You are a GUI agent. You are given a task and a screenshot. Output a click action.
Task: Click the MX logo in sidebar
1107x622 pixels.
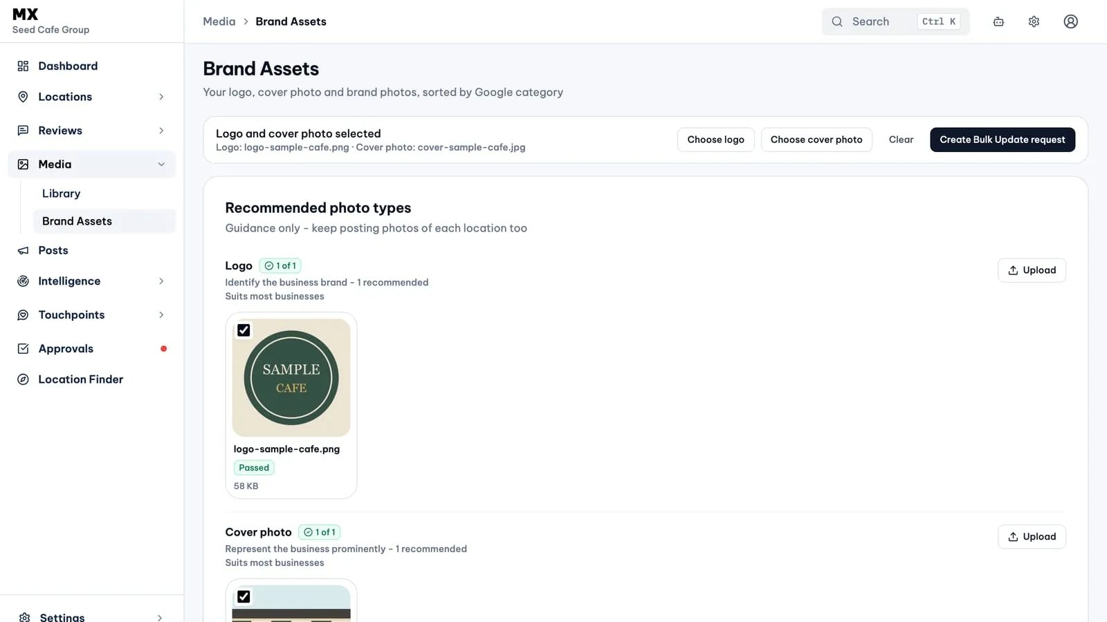tap(26, 15)
